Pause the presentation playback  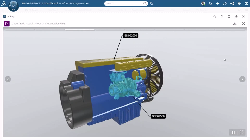[233, 132]
